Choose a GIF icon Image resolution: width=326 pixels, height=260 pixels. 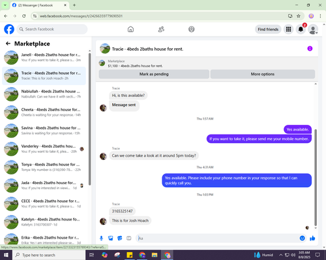pos(129,239)
